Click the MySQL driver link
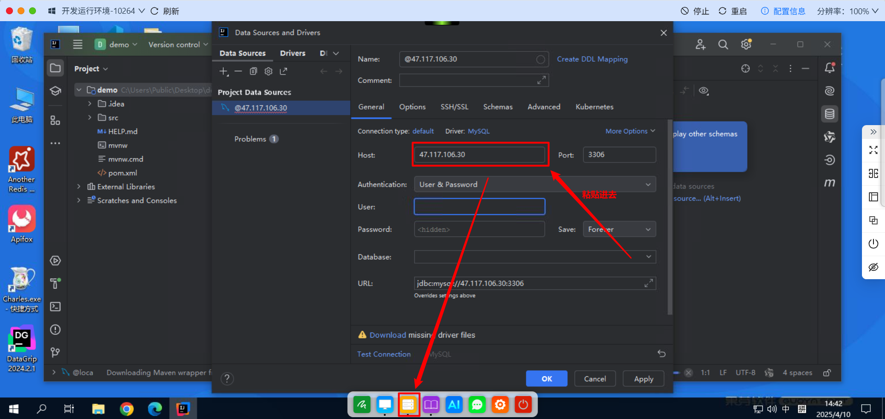The image size is (885, 419). 479,131
